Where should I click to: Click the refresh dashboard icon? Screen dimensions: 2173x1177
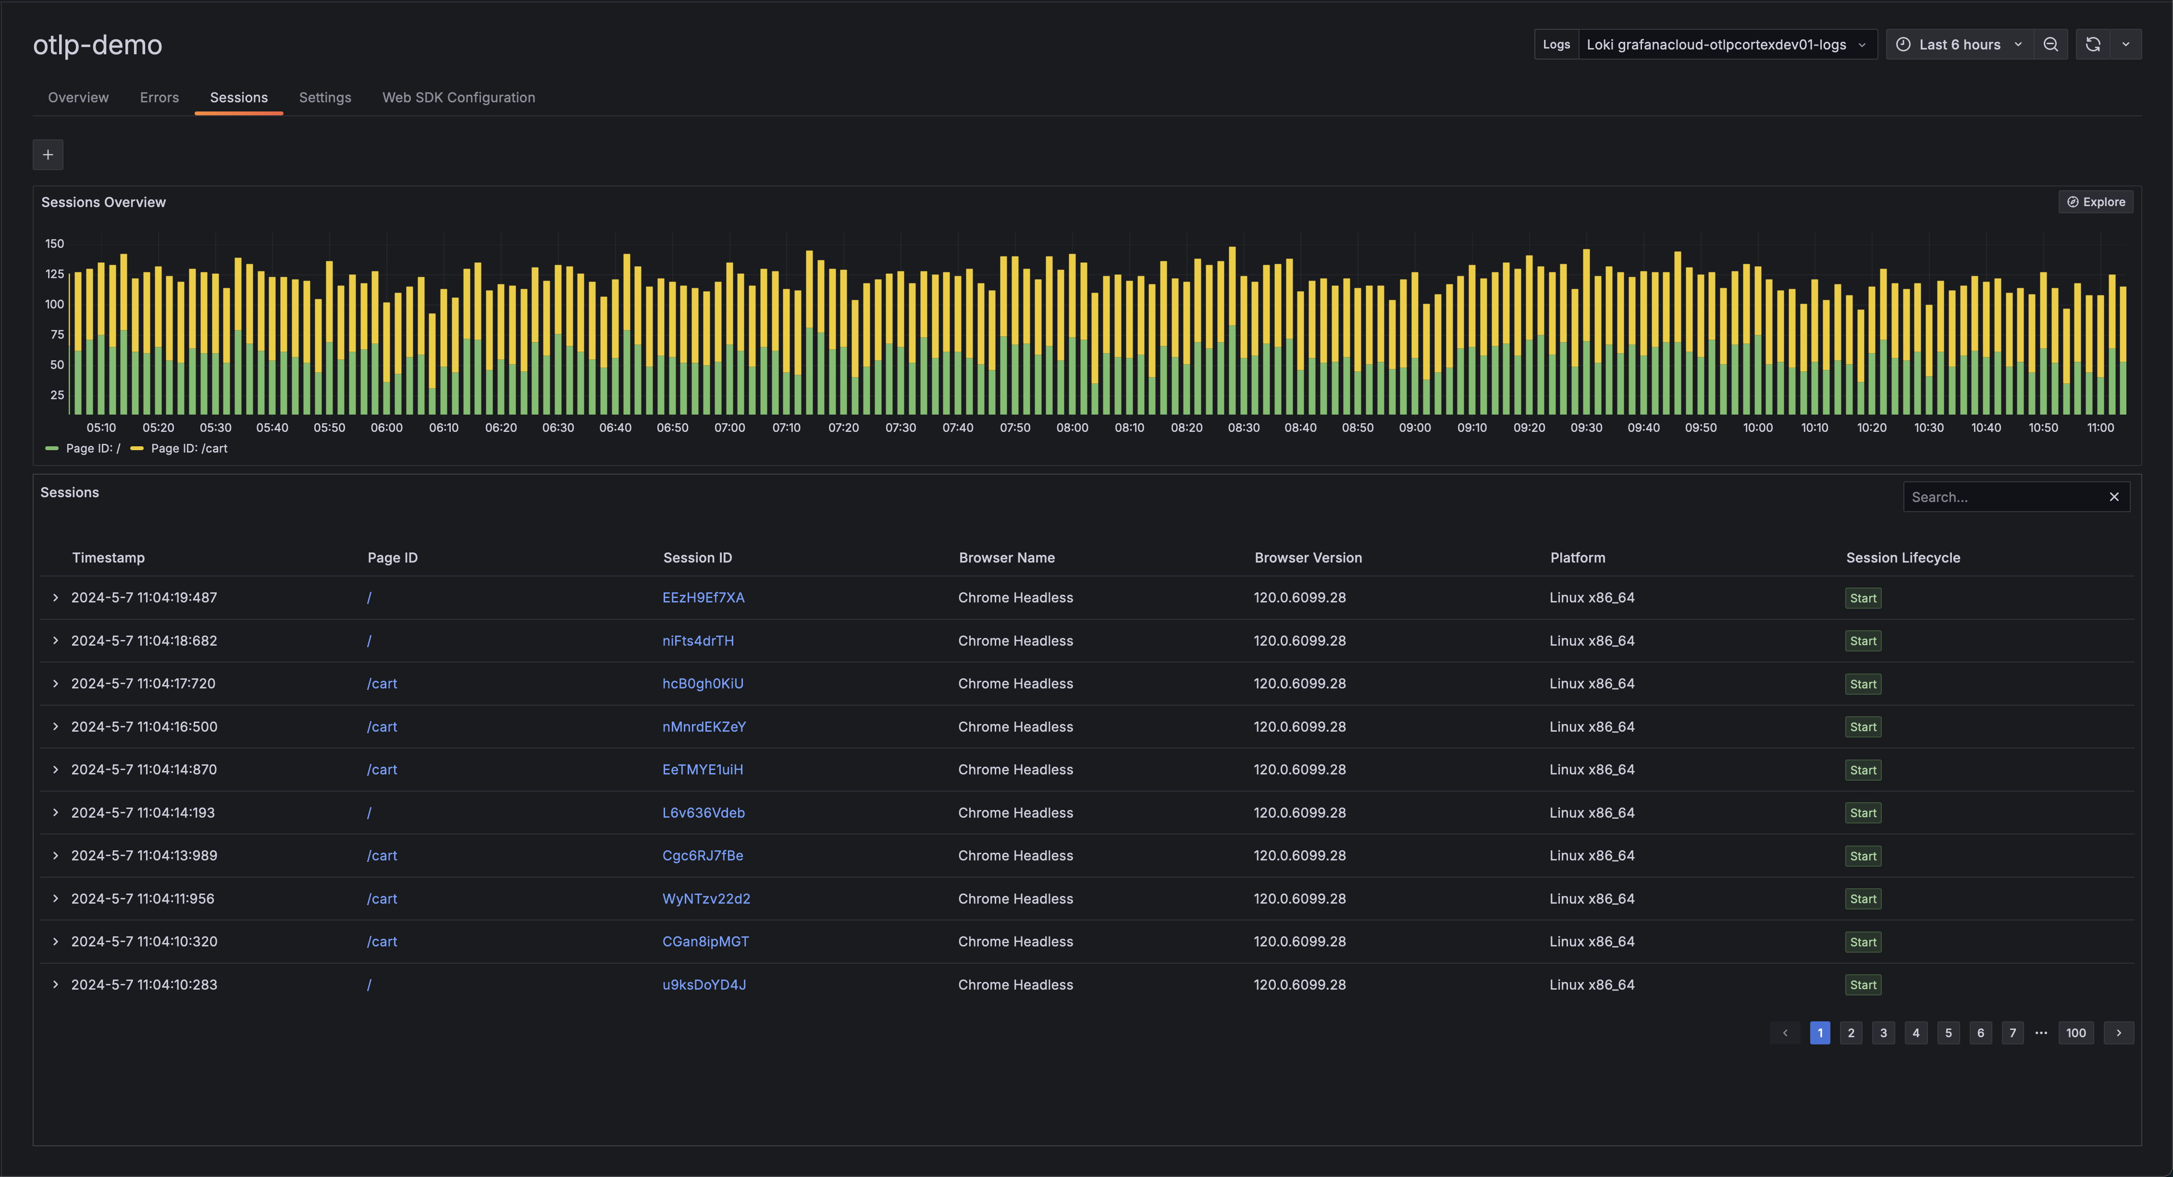point(2092,44)
